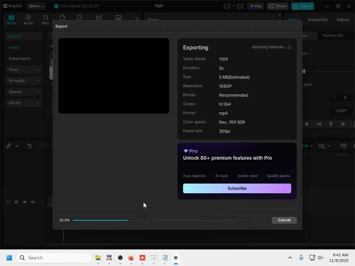The image size is (355, 266).
Task: Select the timeline selection tool icon
Action: click(x=9, y=146)
